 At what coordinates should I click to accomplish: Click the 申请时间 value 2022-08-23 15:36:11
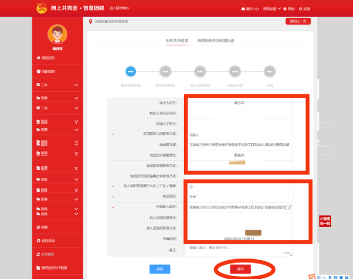[x=239, y=239]
